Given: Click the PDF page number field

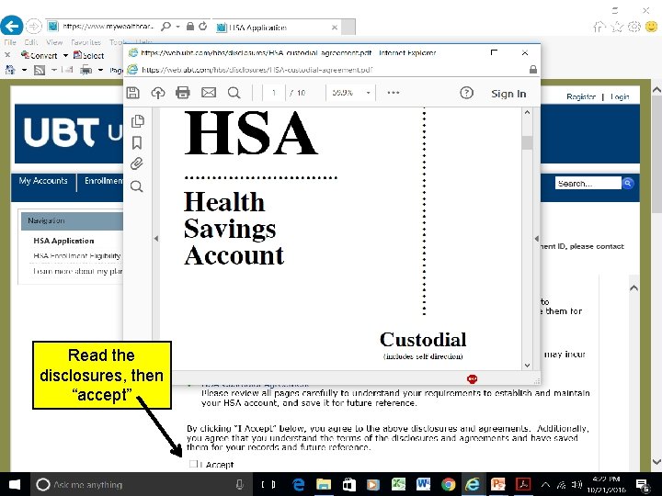Looking at the screenshot, I should coord(274,93).
